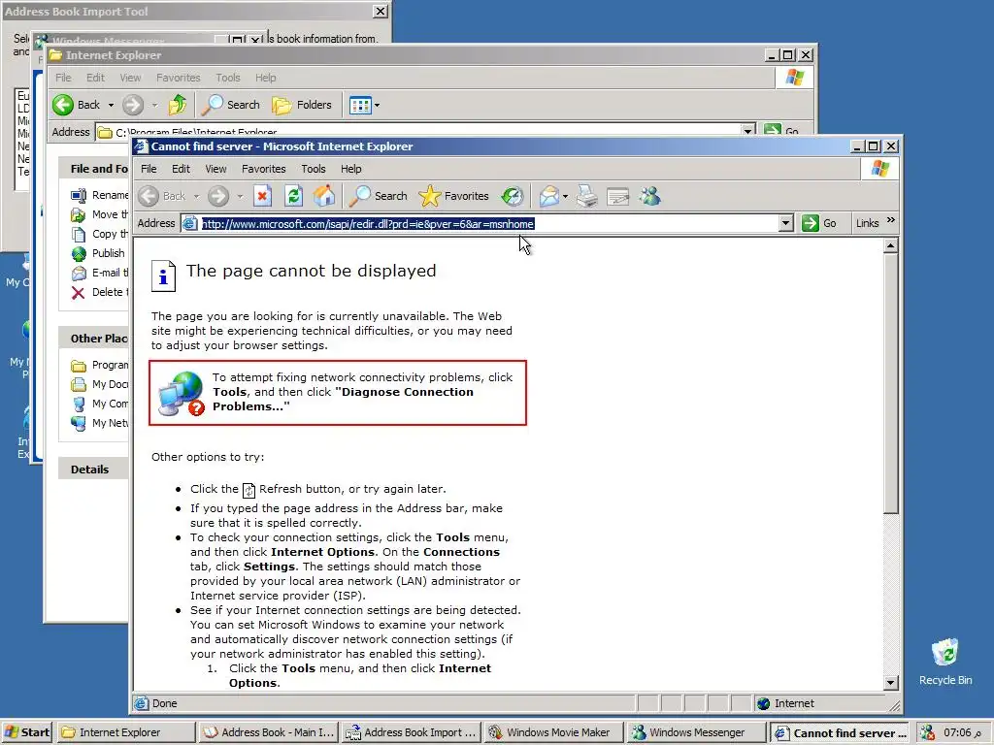Expand the Back history dropdown arrow in browser
The height and width of the screenshot is (745, 994).
pos(196,196)
